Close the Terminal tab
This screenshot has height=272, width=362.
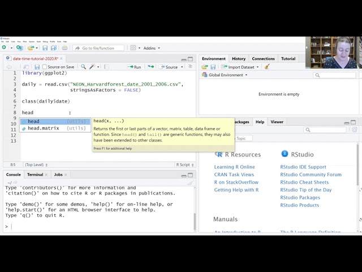[x=46, y=175]
